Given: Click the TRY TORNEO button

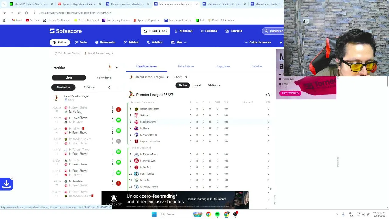Looking at the screenshot, I should click(x=290, y=93).
